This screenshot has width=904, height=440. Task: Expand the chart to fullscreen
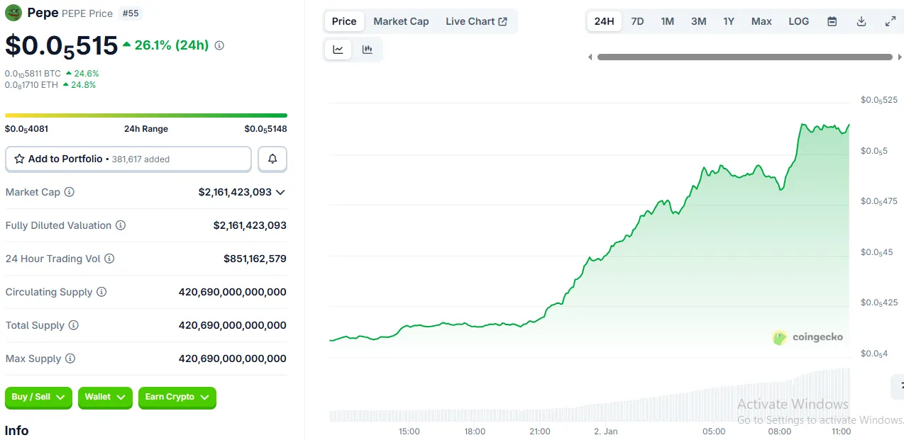pyautogui.click(x=890, y=21)
